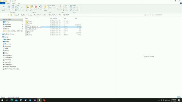Viewport: 182px width, 102px height.
Task: Click the taskbar search icon
Action: click(7, 100)
